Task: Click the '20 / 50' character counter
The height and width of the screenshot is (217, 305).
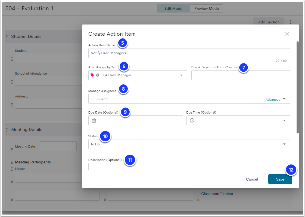Action: 281,61
